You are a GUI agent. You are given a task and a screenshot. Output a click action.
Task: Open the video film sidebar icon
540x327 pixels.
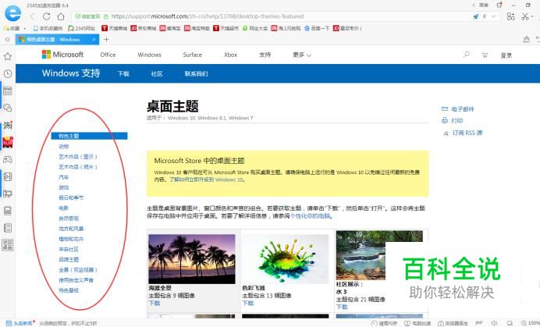point(8,176)
